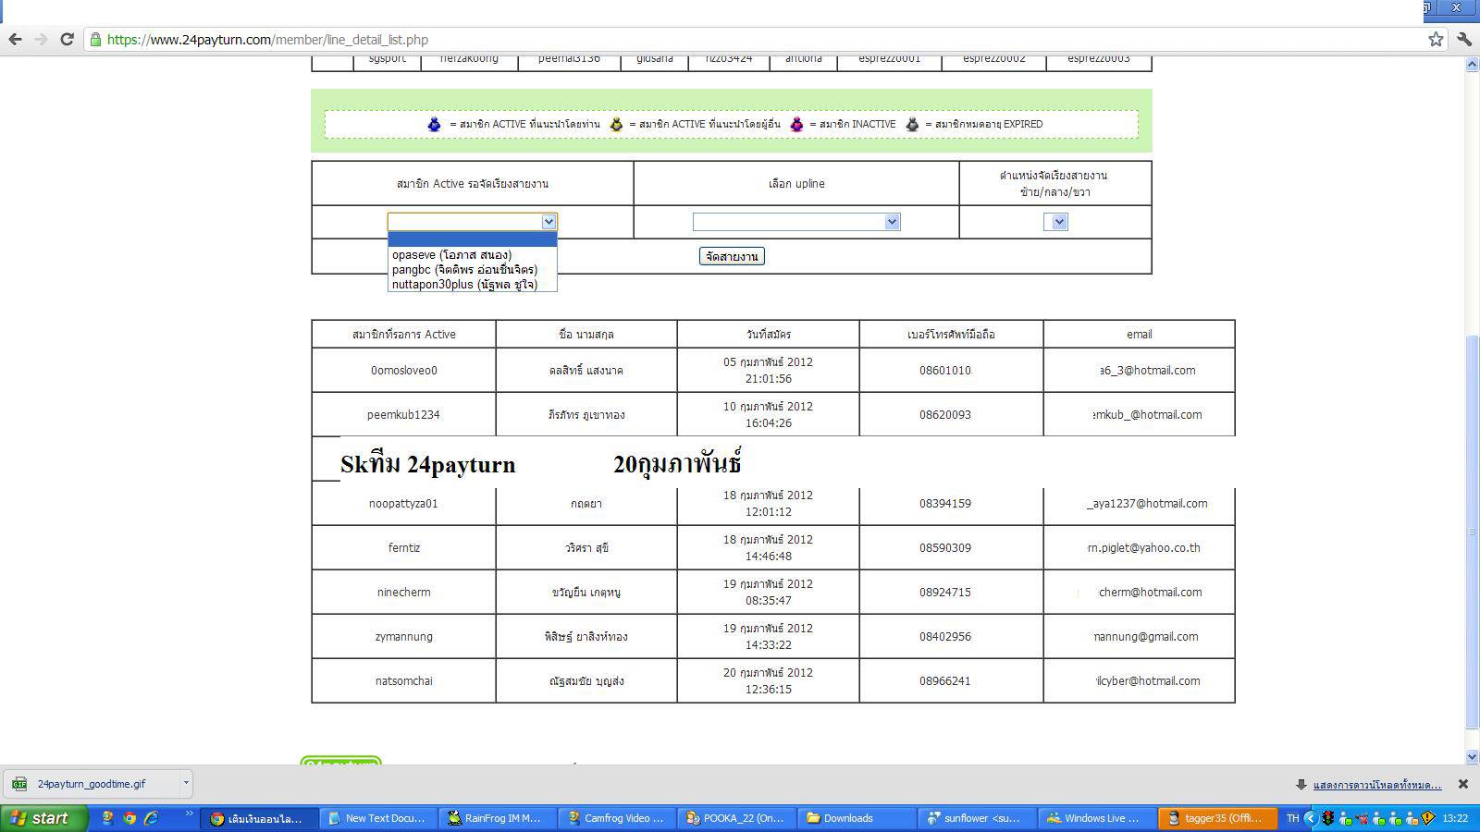The image size is (1480, 832).
Task: Open the member Active waiting dropdown
Action: 472,222
